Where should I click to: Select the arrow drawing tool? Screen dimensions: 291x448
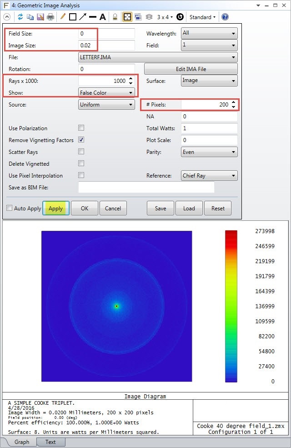click(83, 17)
